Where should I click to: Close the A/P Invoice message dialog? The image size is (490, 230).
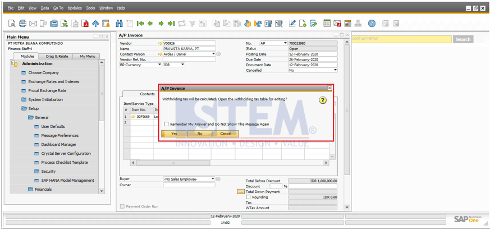point(329,88)
